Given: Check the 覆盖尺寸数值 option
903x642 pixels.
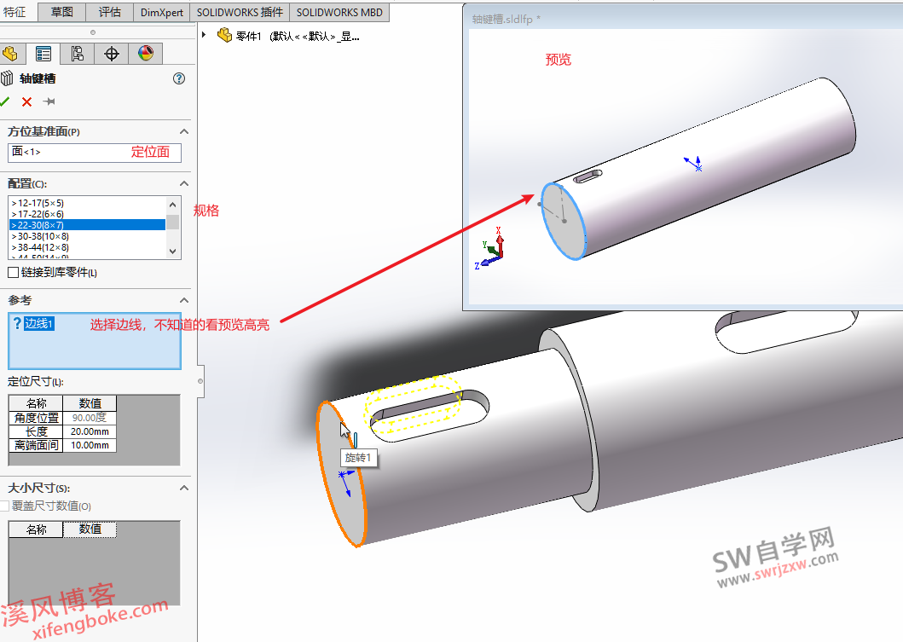Looking at the screenshot, I should click(4, 506).
